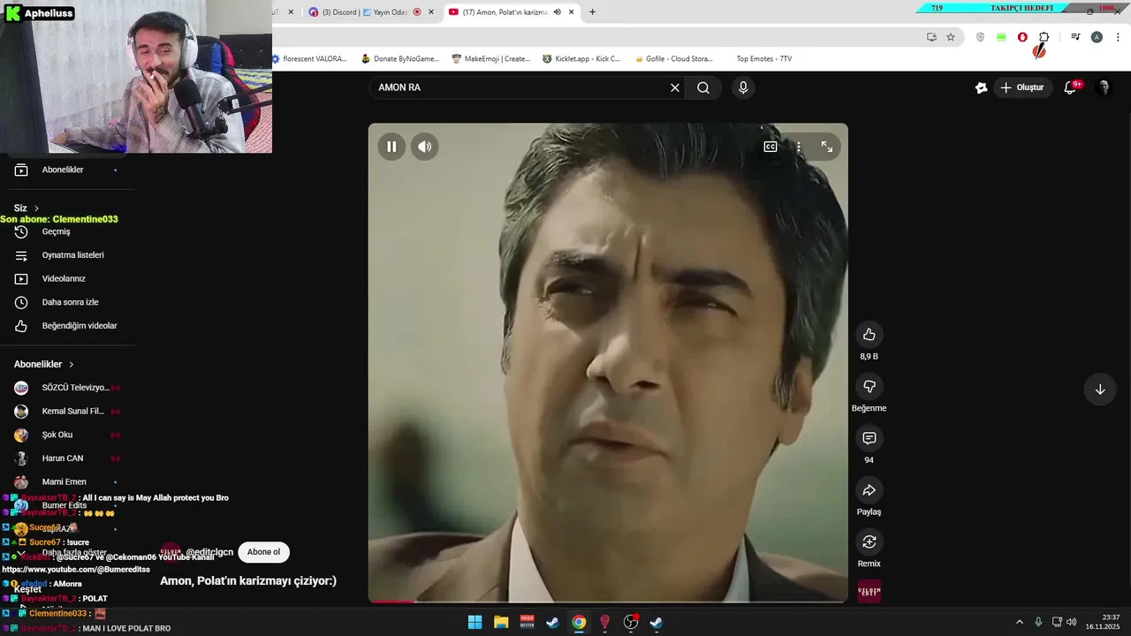Go to the next Short with the down arrow

coord(1100,390)
